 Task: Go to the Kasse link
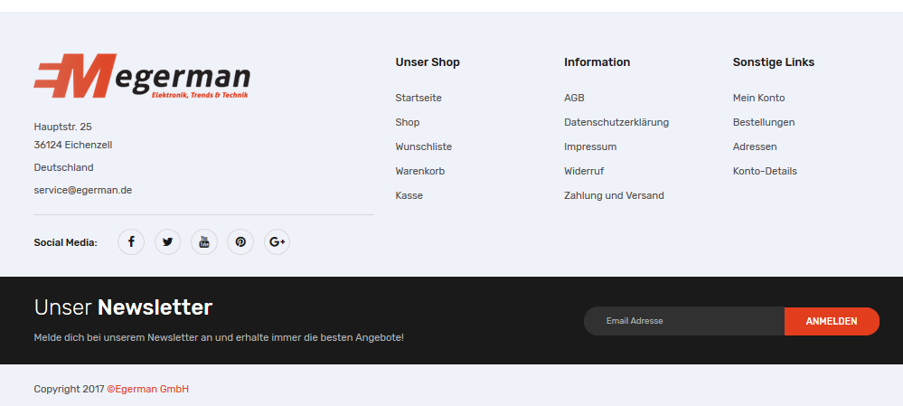pos(409,196)
